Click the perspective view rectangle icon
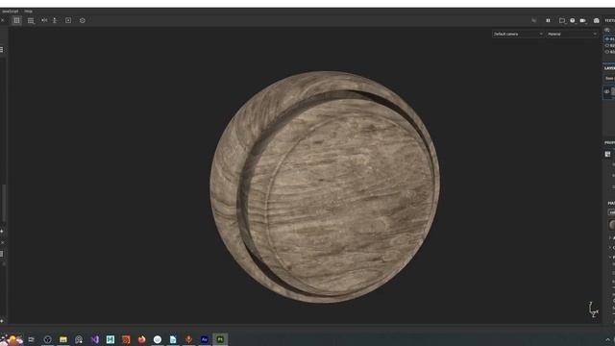 562,20
